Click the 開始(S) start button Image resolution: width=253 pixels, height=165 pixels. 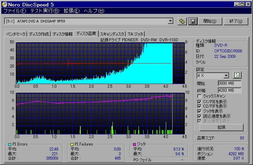pos(210,21)
